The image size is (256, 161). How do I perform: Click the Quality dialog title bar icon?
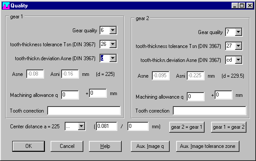(x=6, y=6)
